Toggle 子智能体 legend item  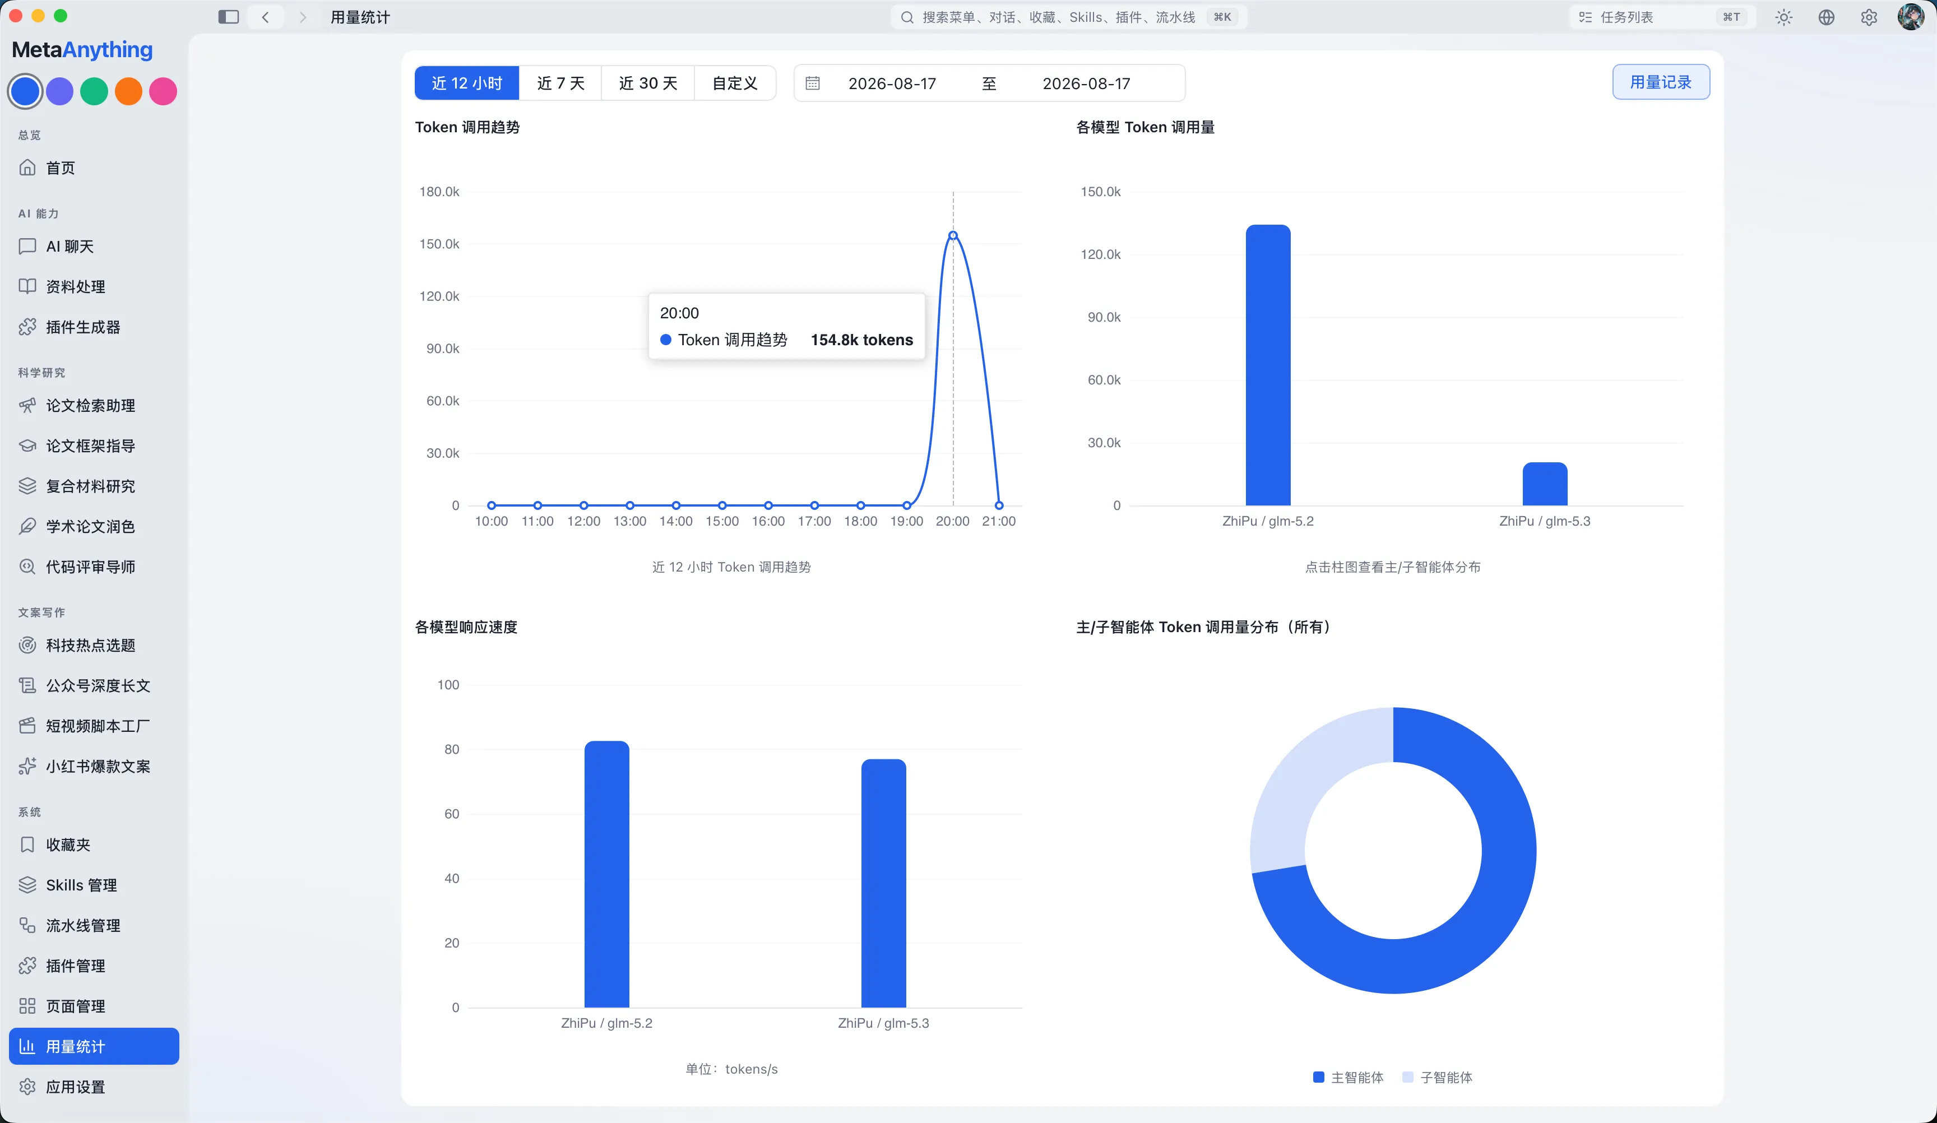1438,1077
